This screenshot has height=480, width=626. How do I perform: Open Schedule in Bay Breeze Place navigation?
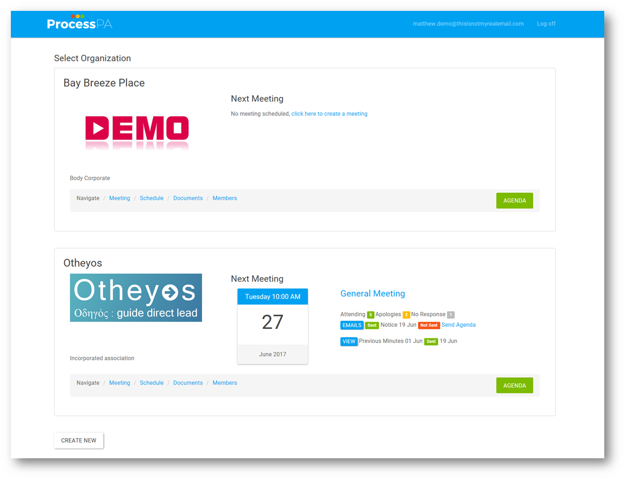tap(152, 198)
